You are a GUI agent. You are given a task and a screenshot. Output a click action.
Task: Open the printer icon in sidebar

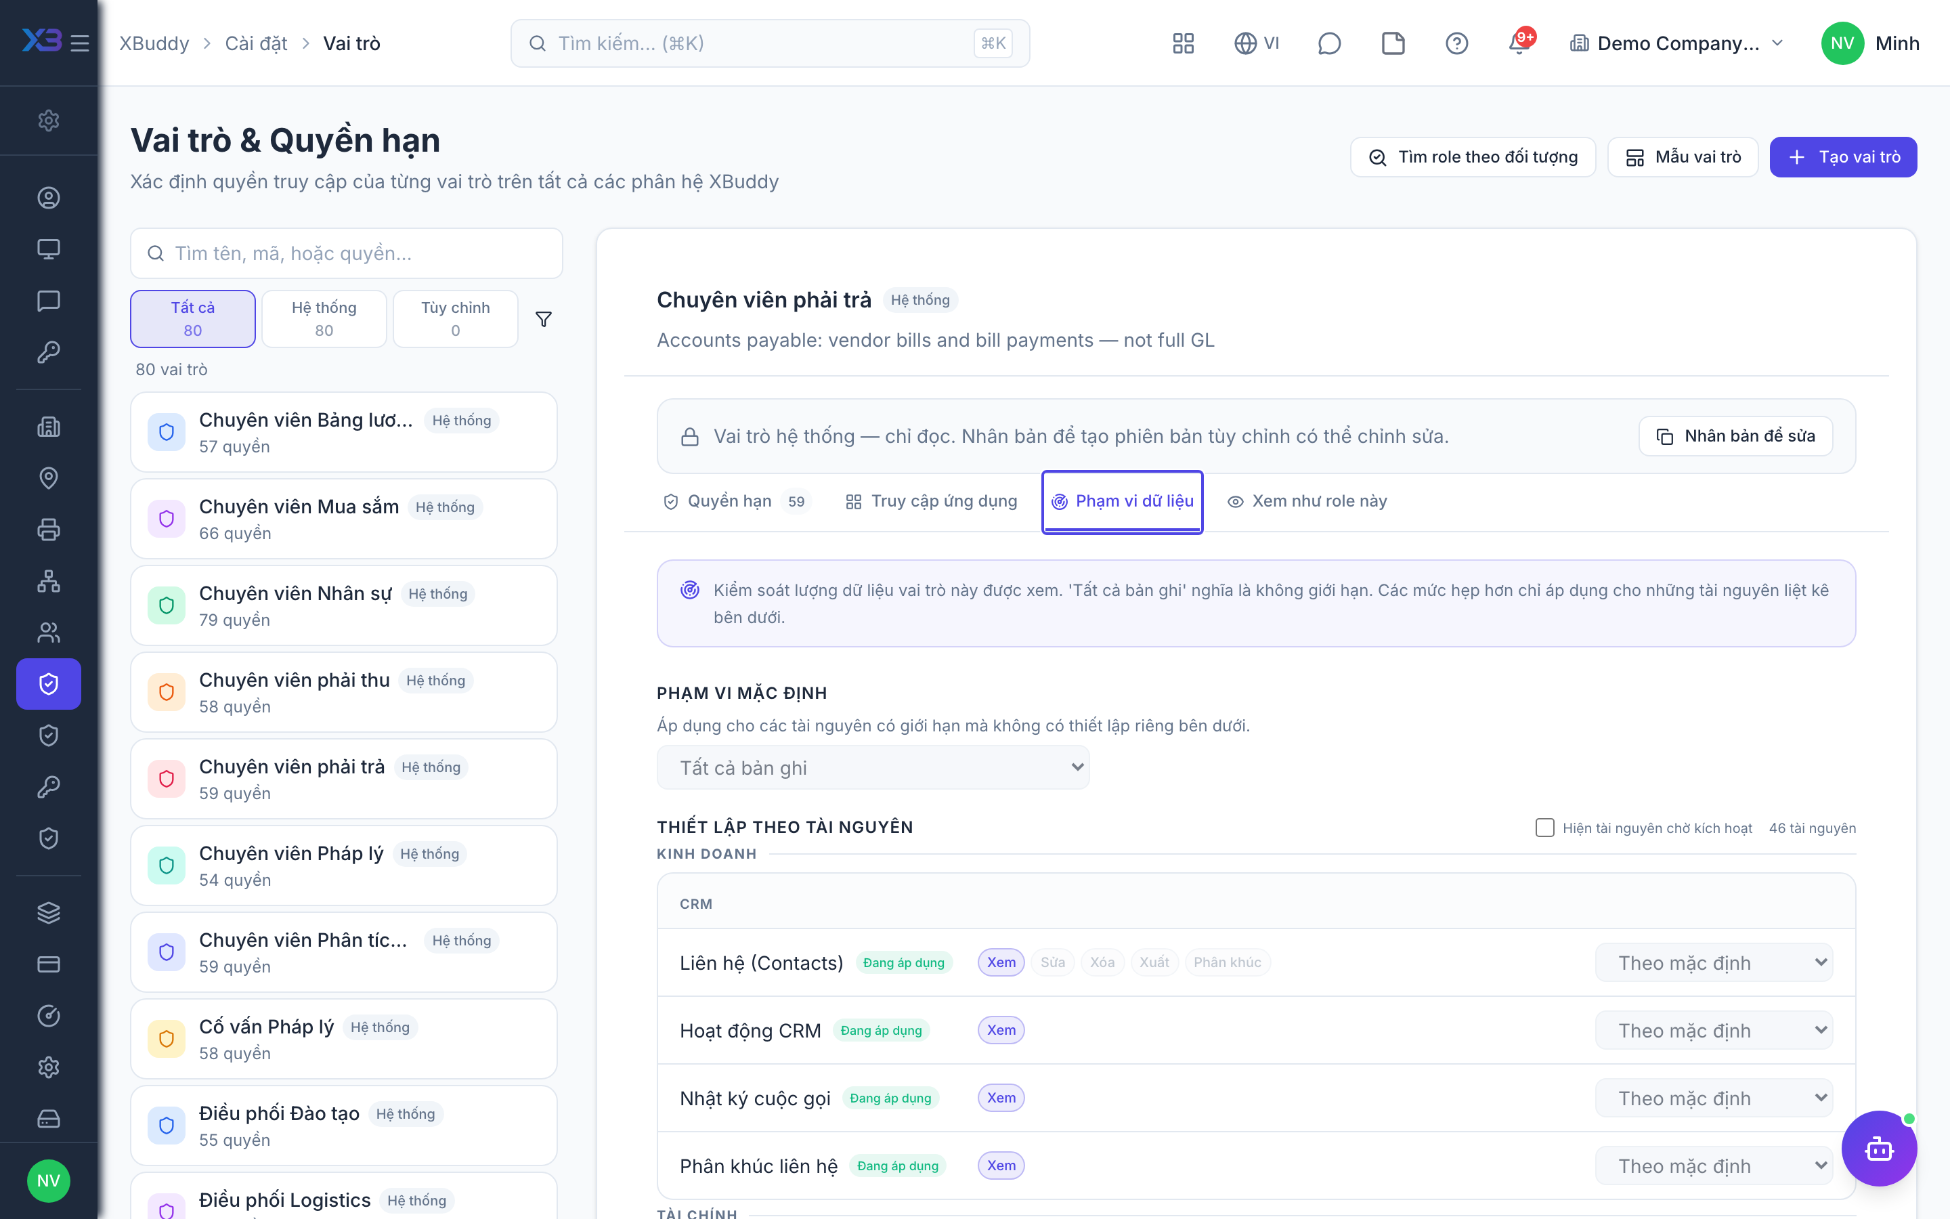tap(48, 530)
